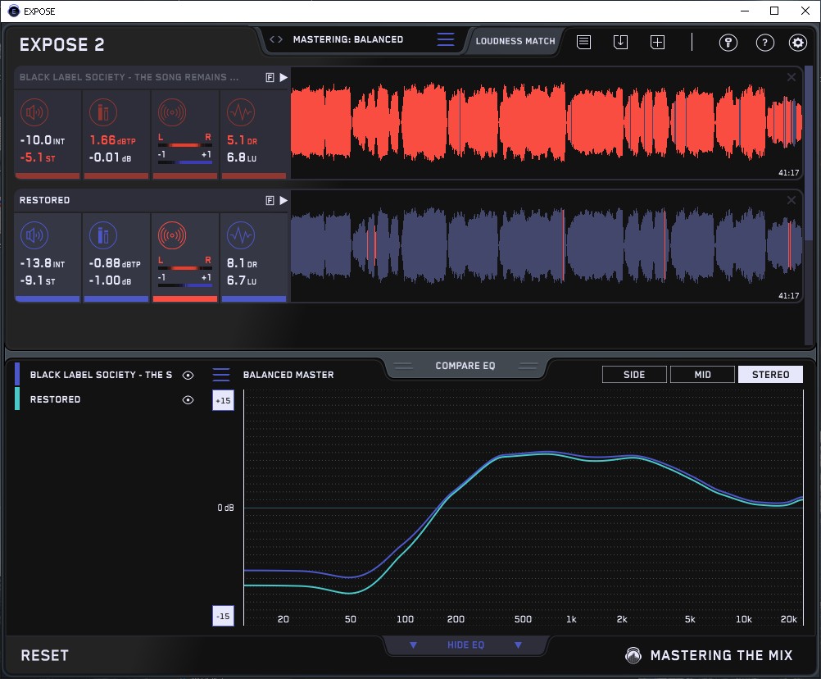
Task: Click the help question mark icon
Action: point(764,43)
